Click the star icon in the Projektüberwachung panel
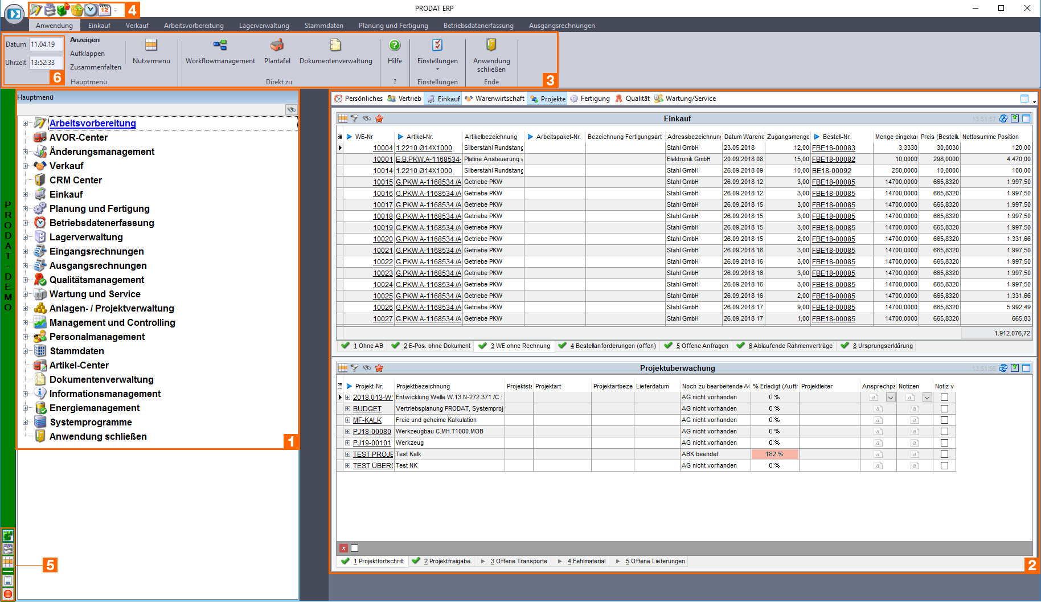Screen dimensions: 1041x602 tap(379, 368)
